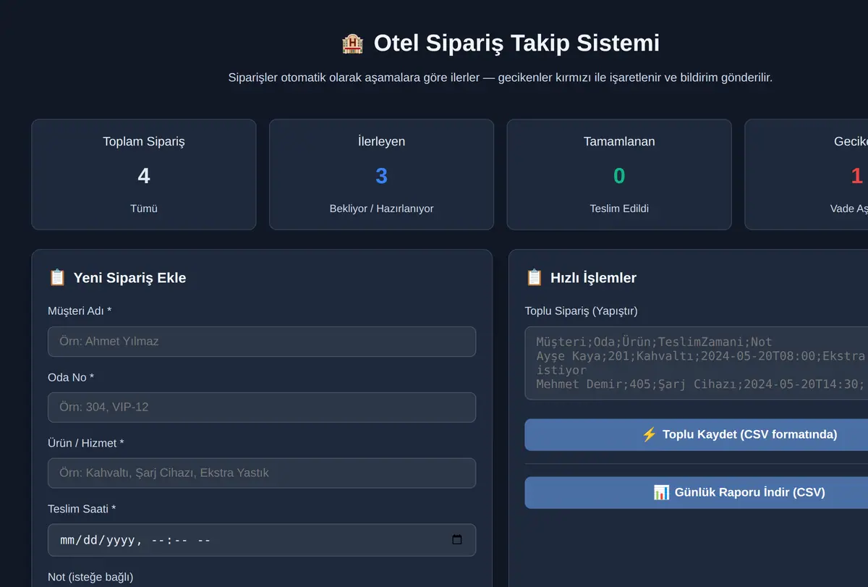Click the Oda No * label
Image resolution: width=868 pixels, height=587 pixels.
(71, 377)
